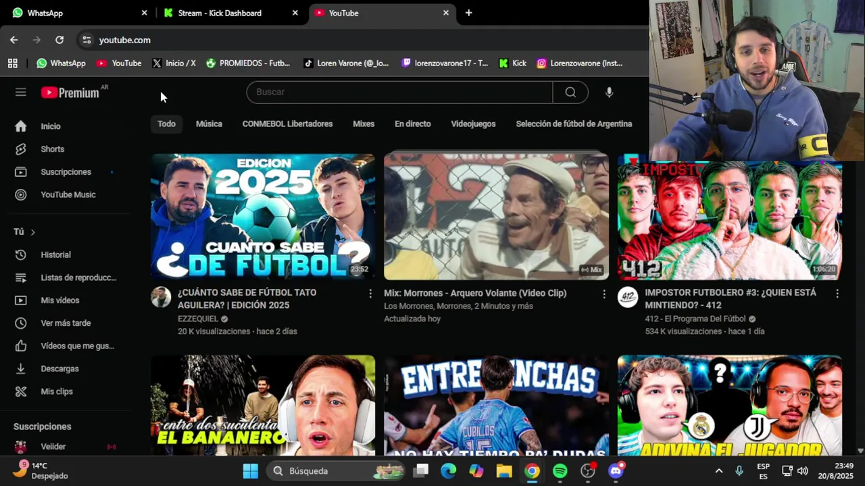Viewport: 865px width, 486px height.
Task: Open Spotify from the taskbar
Action: pos(560,471)
